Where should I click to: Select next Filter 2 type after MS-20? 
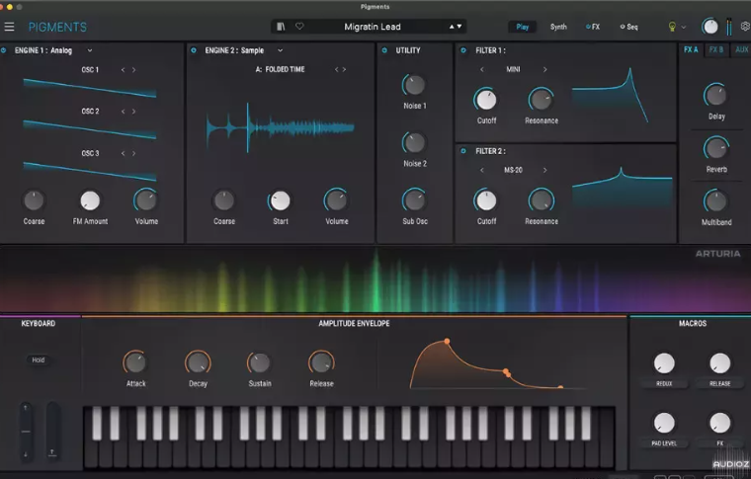[x=545, y=170]
